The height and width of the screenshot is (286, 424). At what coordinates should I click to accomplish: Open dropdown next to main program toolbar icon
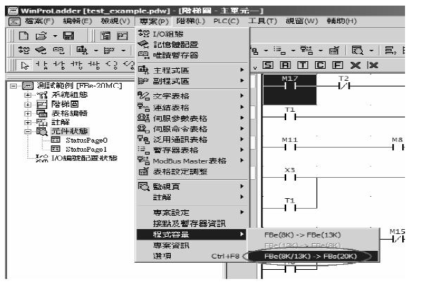pyautogui.click(x=96, y=51)
